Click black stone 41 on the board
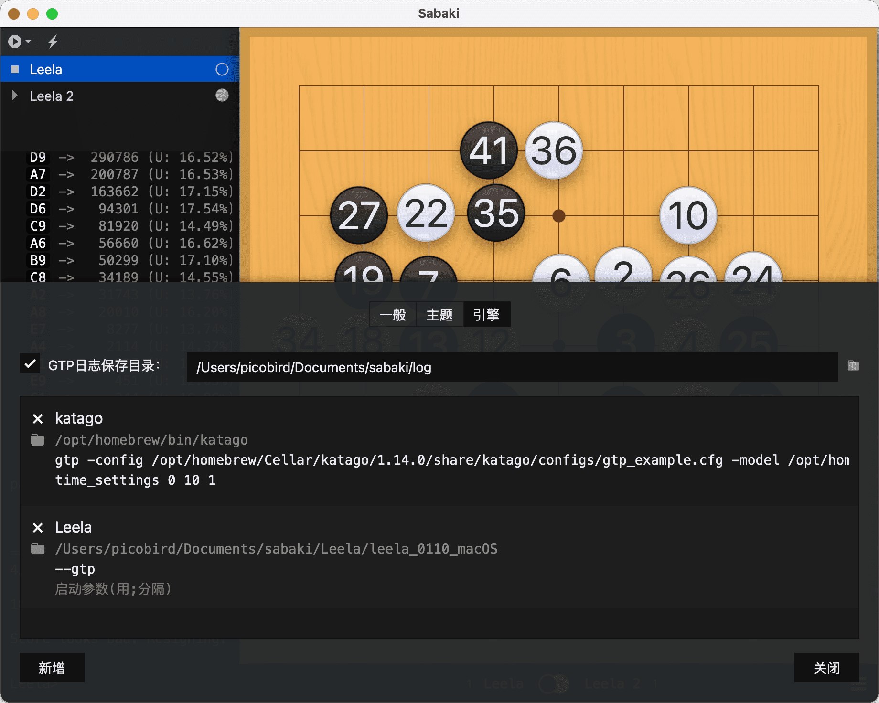This screenshot has width=879, height=703. click(489, 150)
